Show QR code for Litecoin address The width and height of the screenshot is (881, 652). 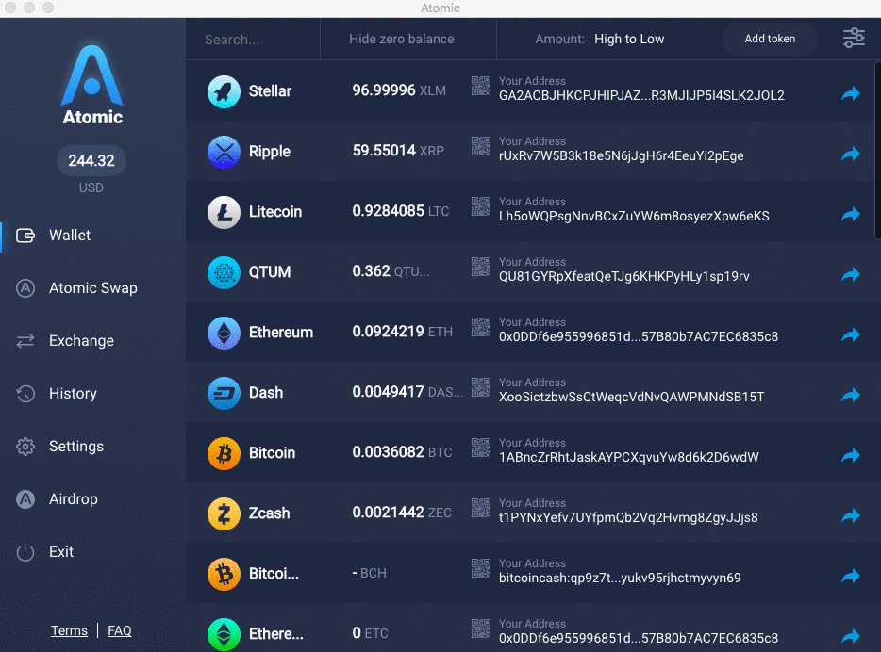pos(480,206)
